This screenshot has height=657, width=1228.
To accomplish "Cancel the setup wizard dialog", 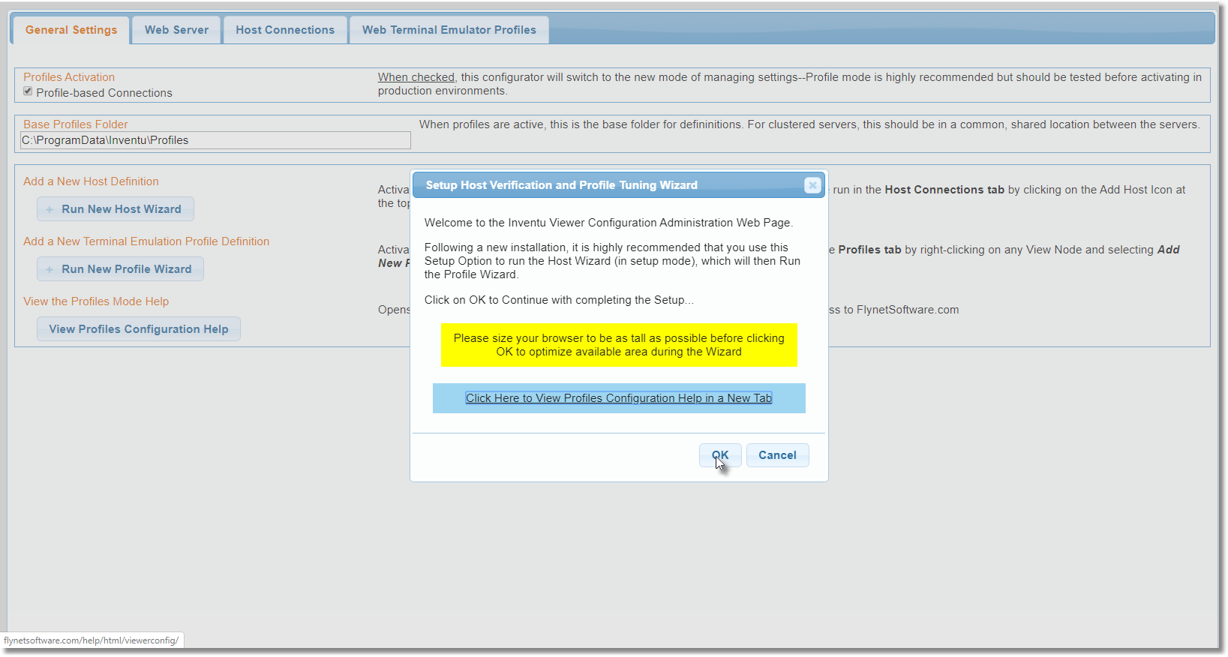I will pos(777,455).
